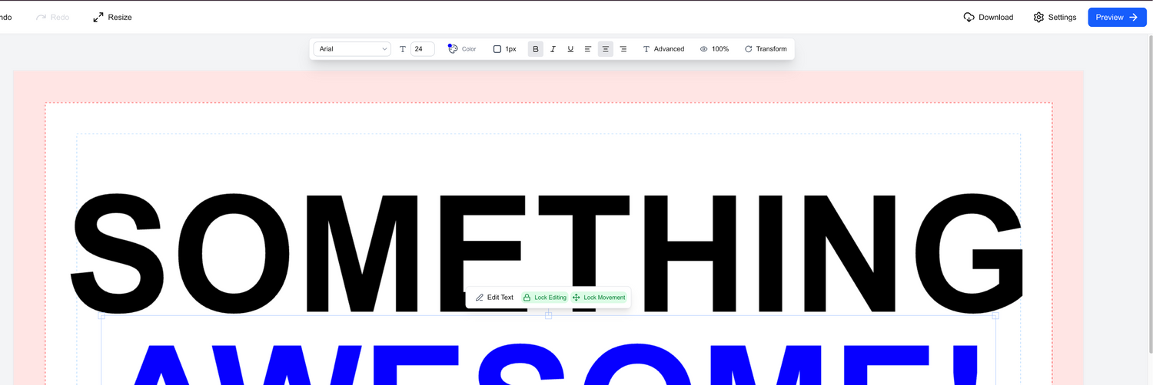This screenshot has height=385, width=1153.
Task: Toggle bold formatting
Action: coord(536,49)
